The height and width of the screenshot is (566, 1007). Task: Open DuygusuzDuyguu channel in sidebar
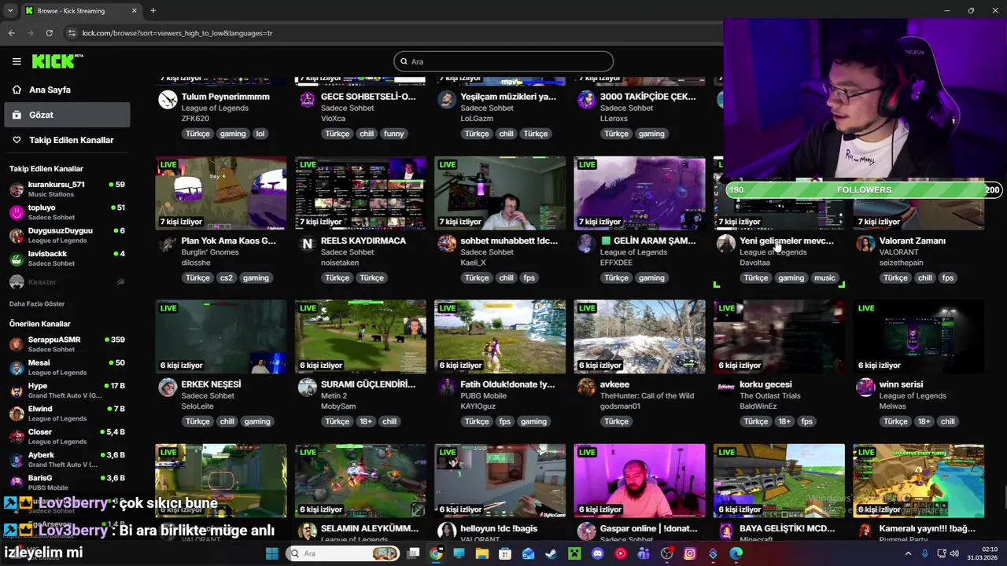pyautogui.click(x=67, y=235)
